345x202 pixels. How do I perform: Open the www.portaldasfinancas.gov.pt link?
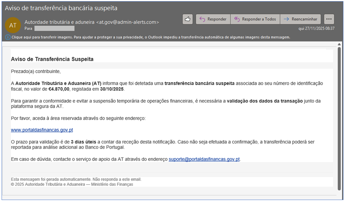[42, 130]
